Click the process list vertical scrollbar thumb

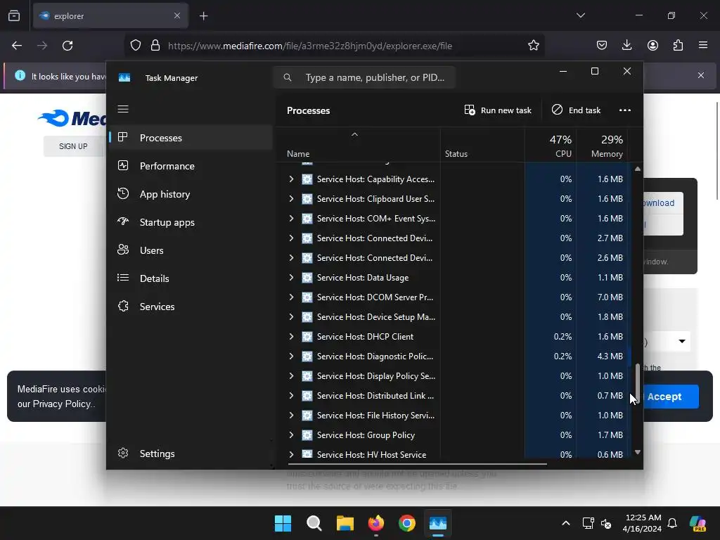(637, 383)
